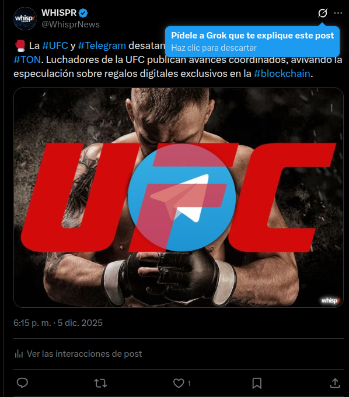Click the Grok explain post icon
The image size is (349, 397).
point(322,13)
